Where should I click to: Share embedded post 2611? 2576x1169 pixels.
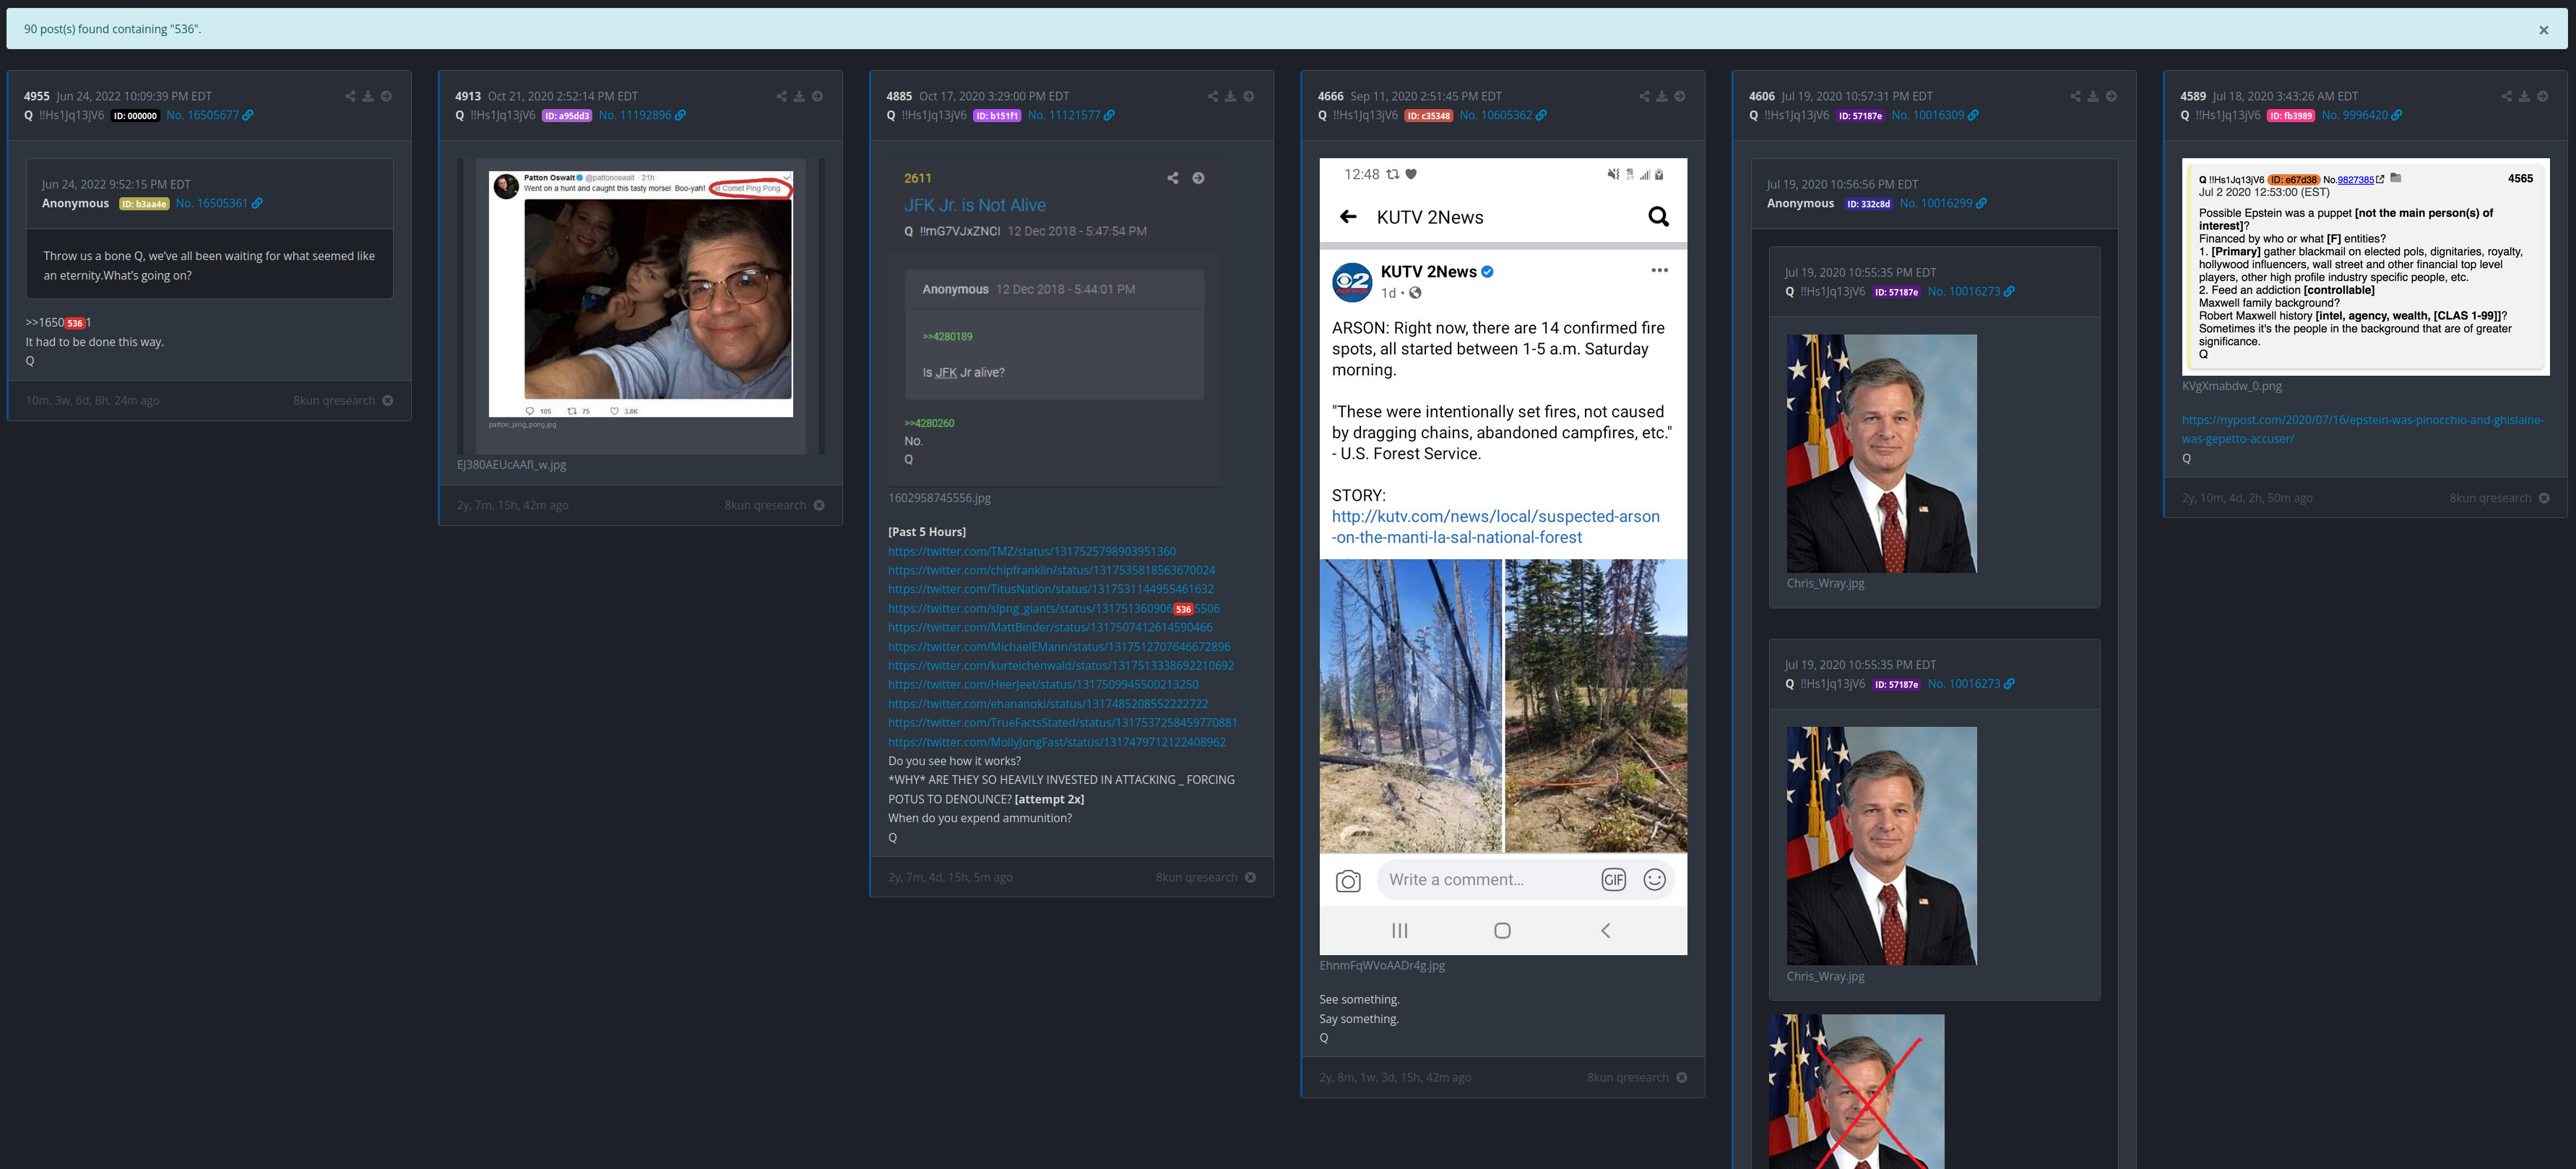(1173, 178)
